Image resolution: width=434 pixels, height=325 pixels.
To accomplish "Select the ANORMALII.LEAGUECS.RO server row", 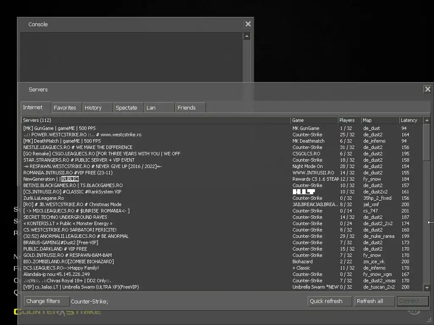I will [x=222, y=236].
